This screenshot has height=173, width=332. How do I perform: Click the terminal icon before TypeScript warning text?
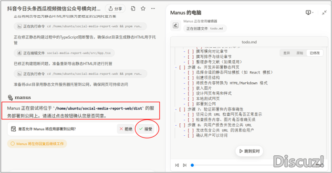click(x=19, y=26)
